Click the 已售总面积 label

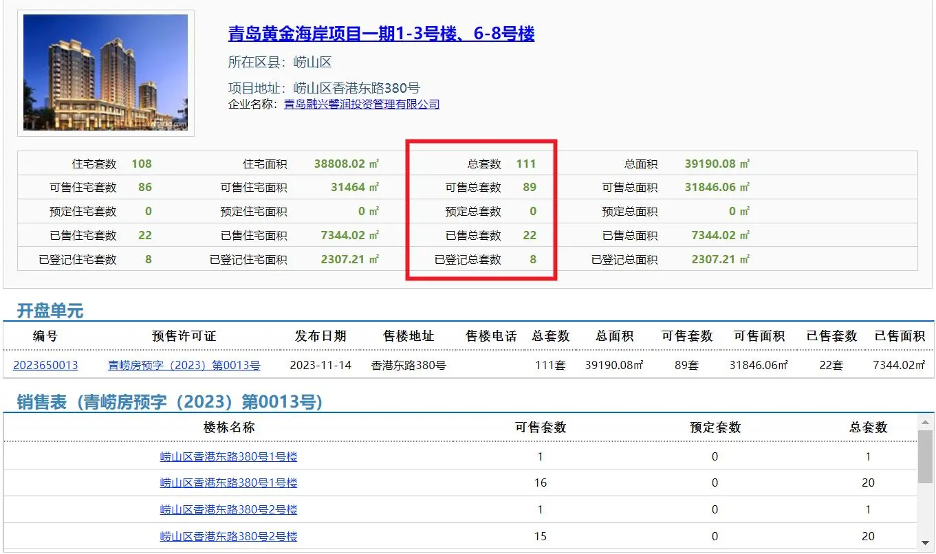[630, 236]
